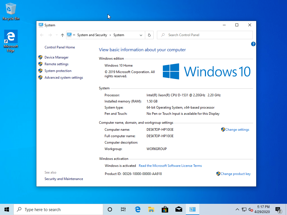Expand the address bar history dropdown

(x=141, y=35)
